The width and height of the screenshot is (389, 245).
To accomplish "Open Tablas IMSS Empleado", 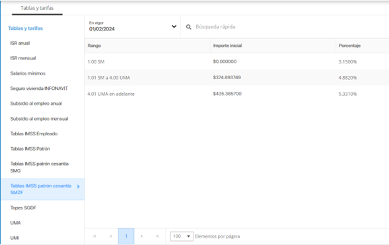I will (x=34, y=134).
